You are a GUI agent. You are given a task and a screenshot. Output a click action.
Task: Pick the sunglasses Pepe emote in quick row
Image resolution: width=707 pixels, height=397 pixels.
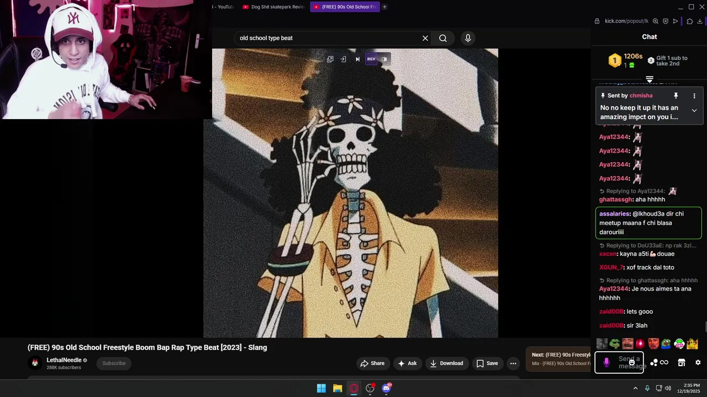pos(615,344)
